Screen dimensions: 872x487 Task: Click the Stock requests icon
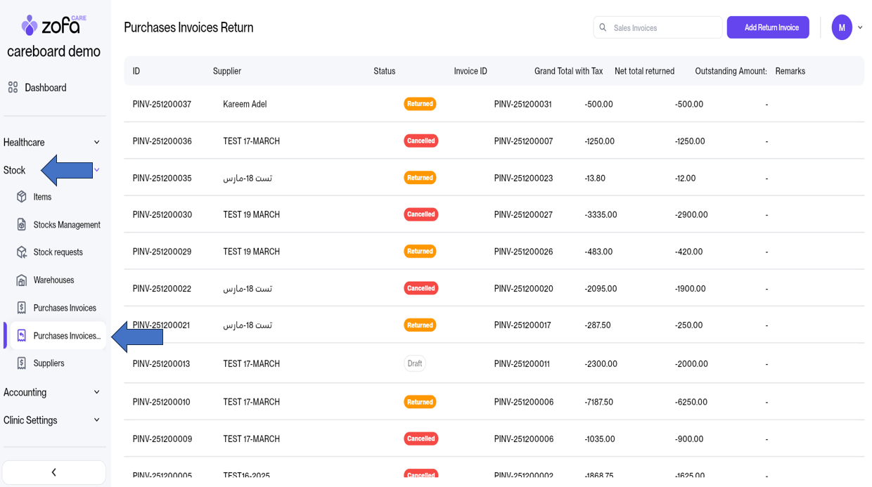coord(22,252)
